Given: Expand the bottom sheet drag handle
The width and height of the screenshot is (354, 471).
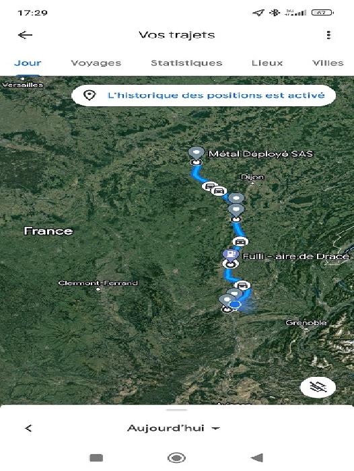Looking at the screenshot, I should pyautogui.click(x=177, y=410).
